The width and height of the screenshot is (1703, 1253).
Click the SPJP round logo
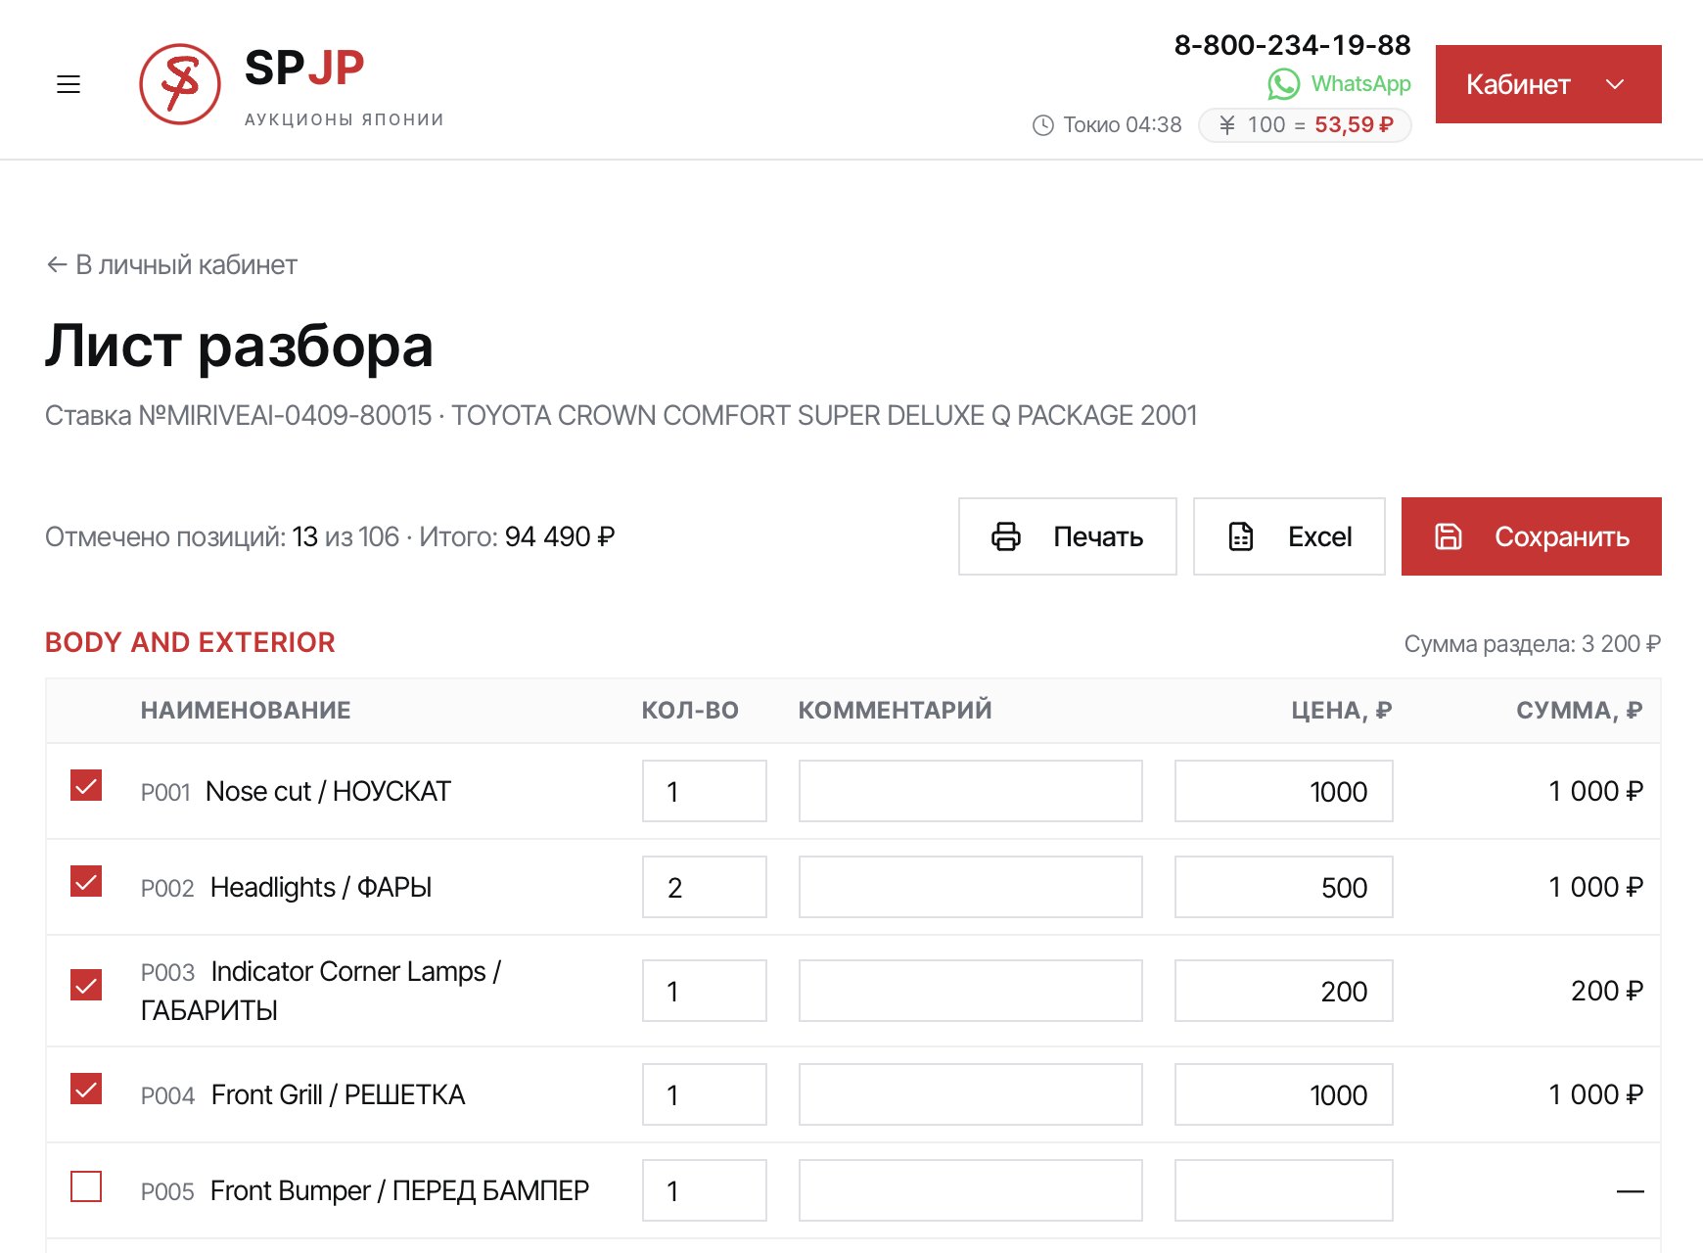(180, 84)
